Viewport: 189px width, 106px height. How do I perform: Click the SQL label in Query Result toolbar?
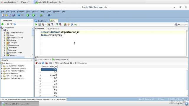[50, 63]
